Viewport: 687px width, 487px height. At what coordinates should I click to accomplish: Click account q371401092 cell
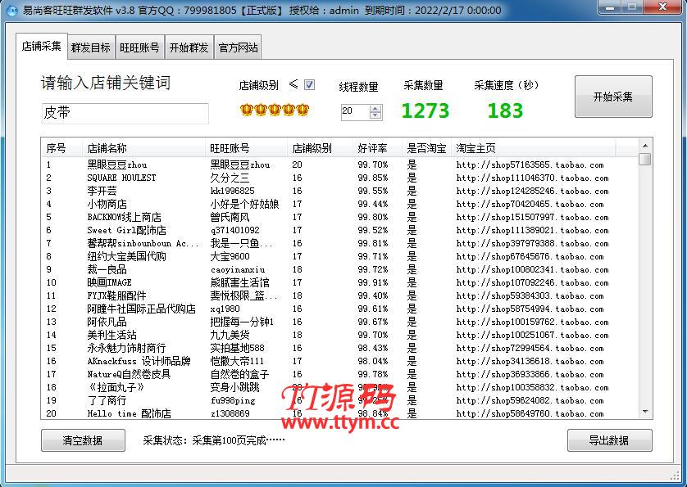(234, 230)
